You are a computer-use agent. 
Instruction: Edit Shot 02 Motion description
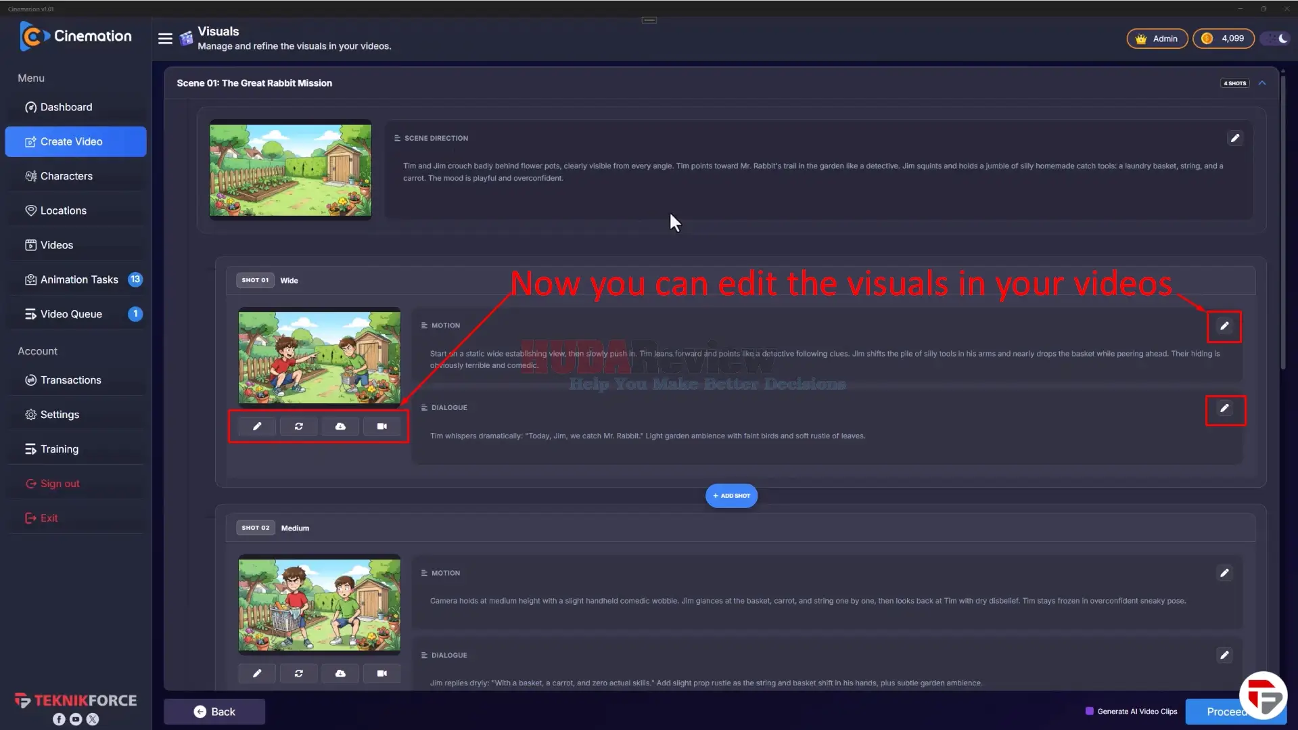pyautogui.click(x=1224, y=573)
